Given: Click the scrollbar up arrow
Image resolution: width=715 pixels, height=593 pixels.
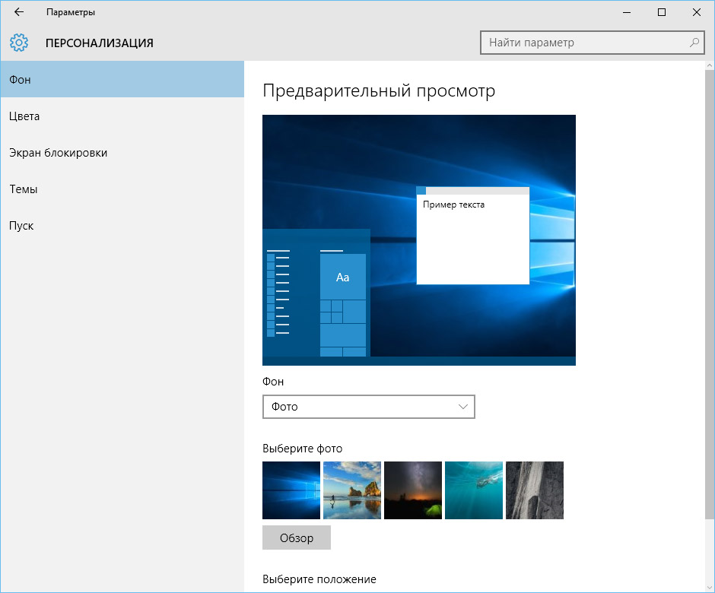Looking at the screenshot, I should [710, 65].
